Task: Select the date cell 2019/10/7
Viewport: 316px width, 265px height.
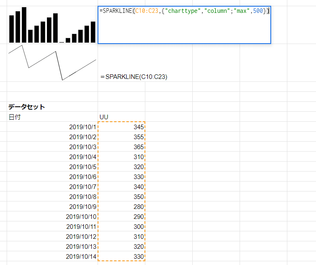Action: pos(52,186)
